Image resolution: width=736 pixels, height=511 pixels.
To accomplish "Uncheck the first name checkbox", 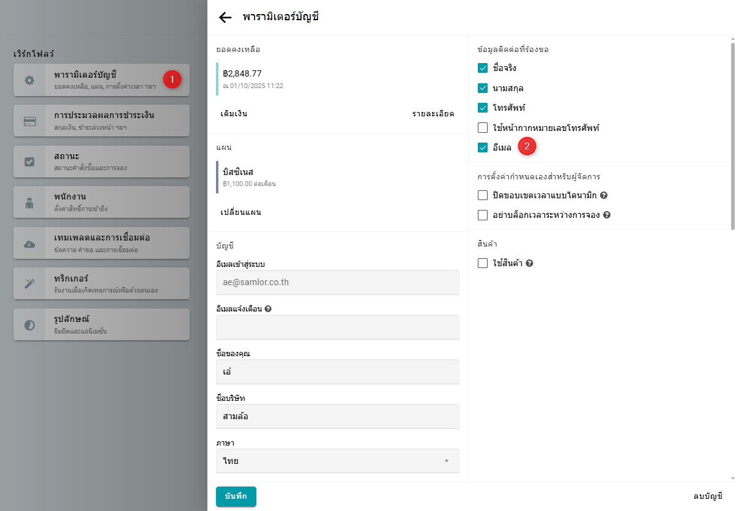I will pyautogui.click(x=483, y=68).
